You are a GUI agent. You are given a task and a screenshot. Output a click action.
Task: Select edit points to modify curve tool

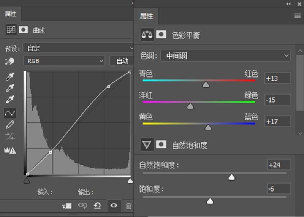click(10, 112)
